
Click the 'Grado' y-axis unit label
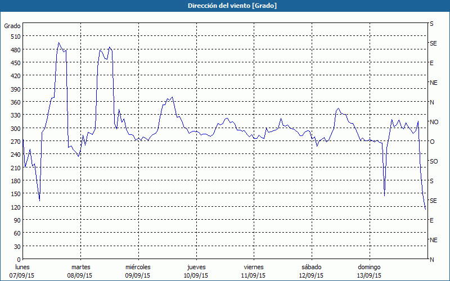[12, 26]
